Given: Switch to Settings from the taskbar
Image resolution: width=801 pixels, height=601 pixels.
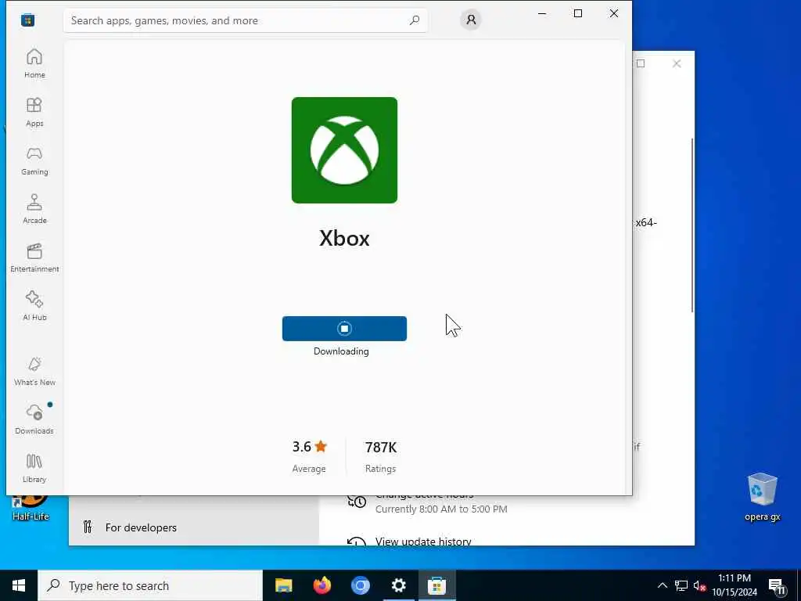Looking at the screenshot, I should tap(398, 585).
